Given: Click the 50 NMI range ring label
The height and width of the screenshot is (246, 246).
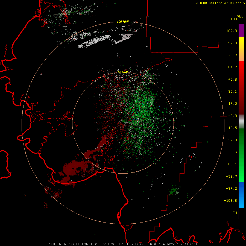Looking at the screenshot, I should click(x=123, y=72).
